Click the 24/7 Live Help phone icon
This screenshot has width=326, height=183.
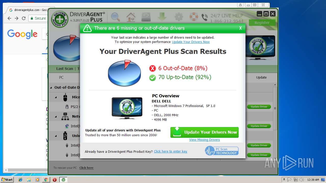(x=205, y=17)
